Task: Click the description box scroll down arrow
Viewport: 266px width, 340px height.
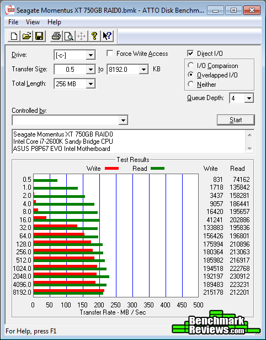Action: (249, 149)
